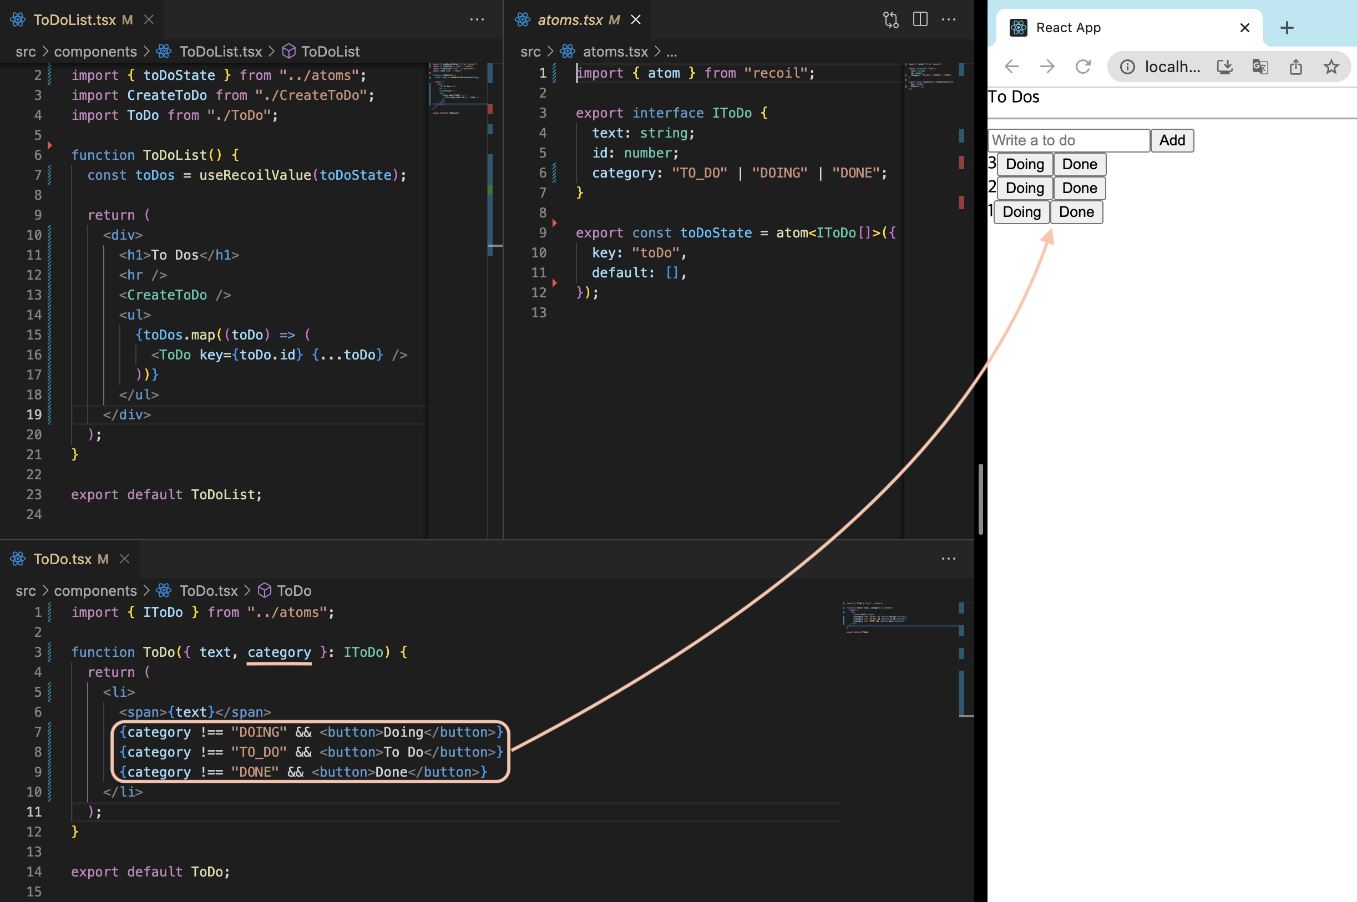This screenshot has width=1357, height=902.
Task: Click Doing button for to-do item 3
Action: (x=1025, y=165)
